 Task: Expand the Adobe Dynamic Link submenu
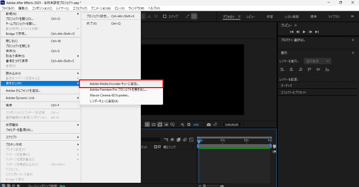41,98
